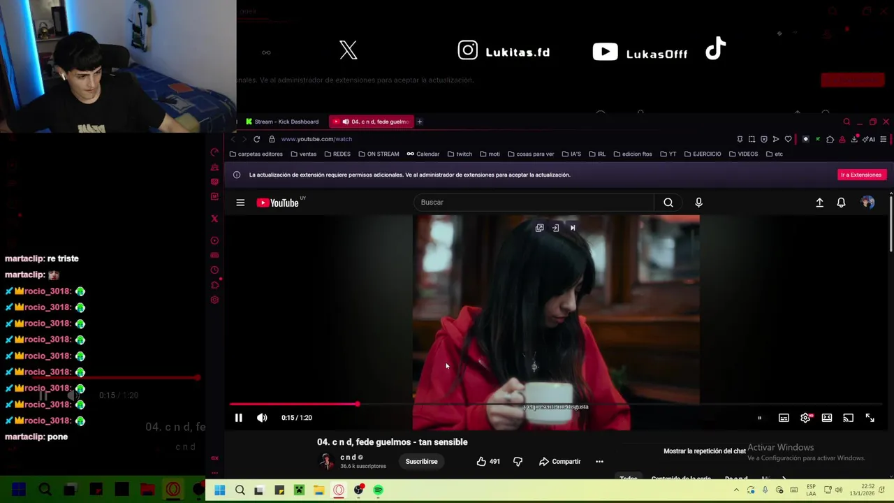Screen dimensions: 894x503
Task: Open Opera GX from the taskbar
Action: coord(339,490)
